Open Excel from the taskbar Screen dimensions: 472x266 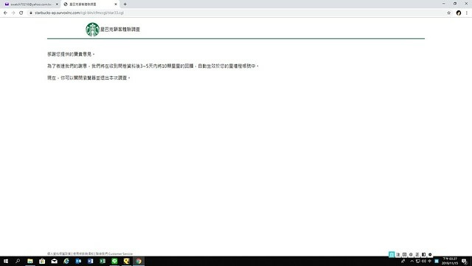click(103, 261)
